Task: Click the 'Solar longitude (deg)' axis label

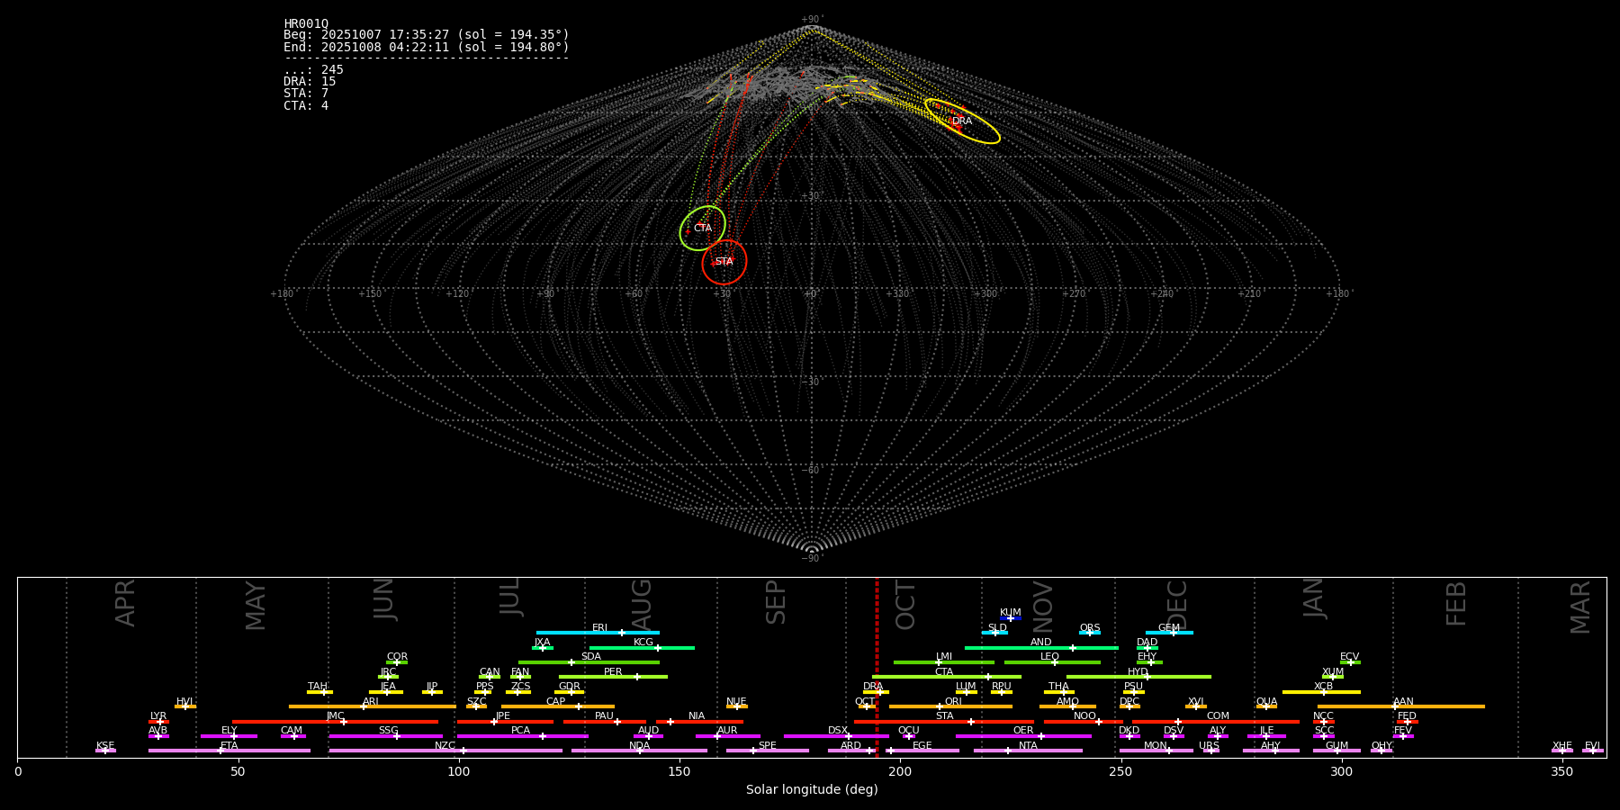Action: (x=812, y=790)
